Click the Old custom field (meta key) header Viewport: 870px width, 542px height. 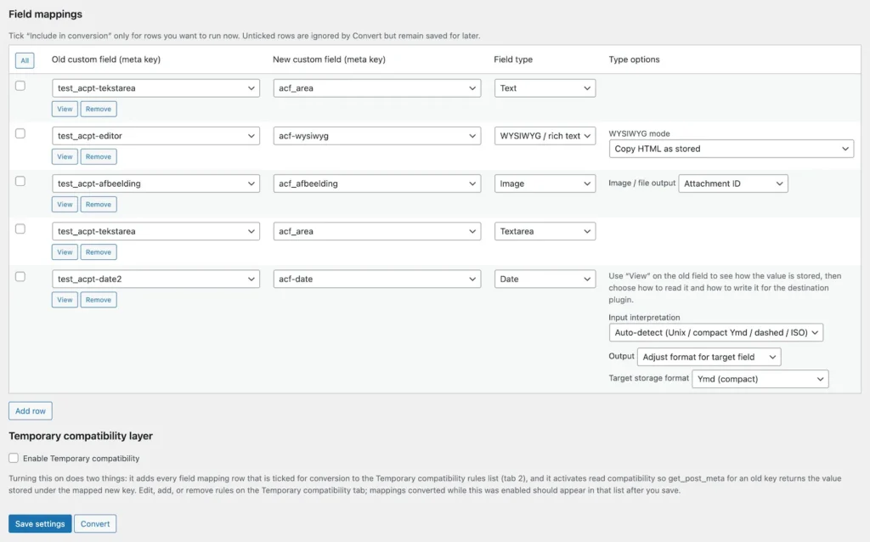point(106,59)
